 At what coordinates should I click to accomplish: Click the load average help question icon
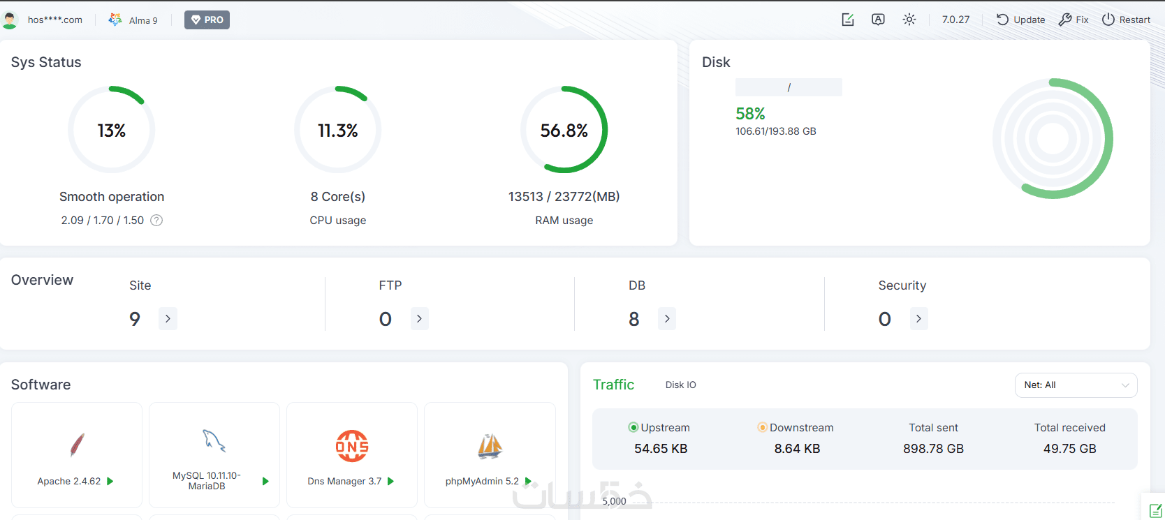156,221
